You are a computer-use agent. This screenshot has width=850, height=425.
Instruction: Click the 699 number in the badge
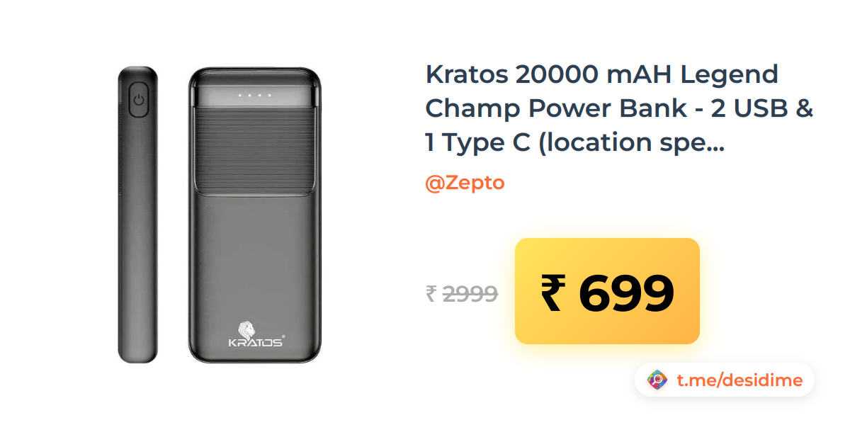coord(625,293)
